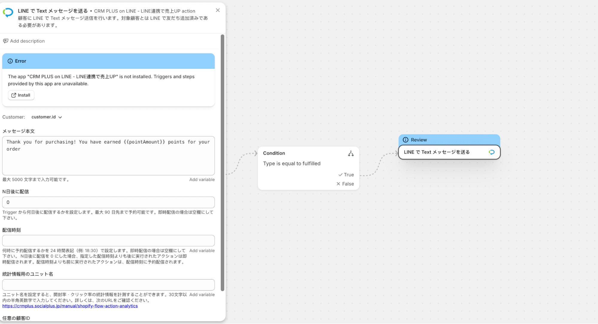This screenshot has width=598, height=324.
Task: Click the Error banner info icon
Action: click(10, 61)
